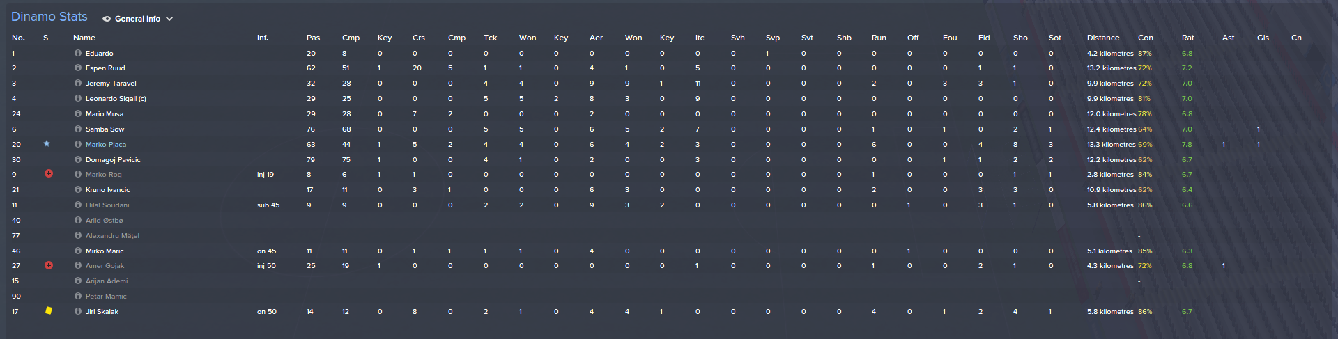The height and width of the screenshot is (339, 1338).
Task: Click the eye icon beside General Info
Action: [x=107, y=19]
